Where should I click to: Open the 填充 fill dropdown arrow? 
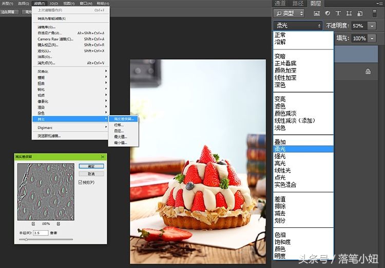coord(373,38)
